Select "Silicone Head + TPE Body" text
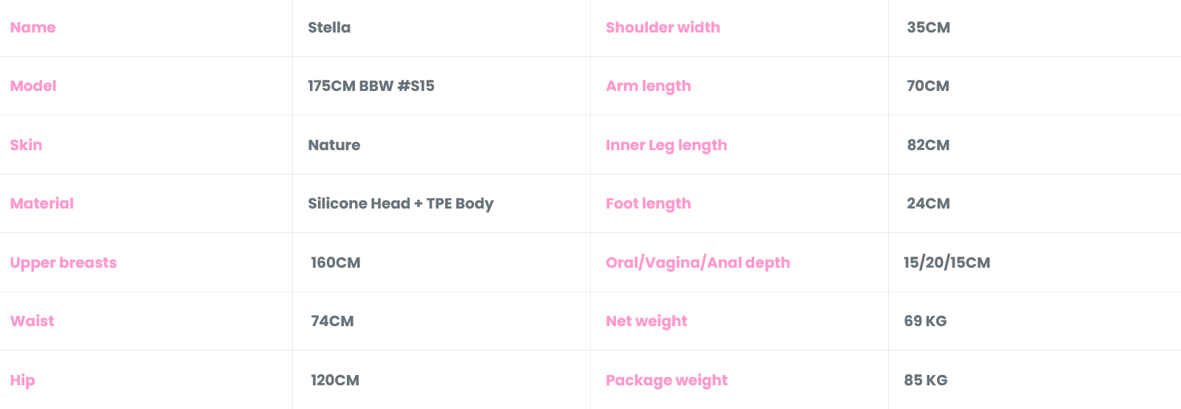The height and width of the screenshot is (409, 1181). click(400, 203)
